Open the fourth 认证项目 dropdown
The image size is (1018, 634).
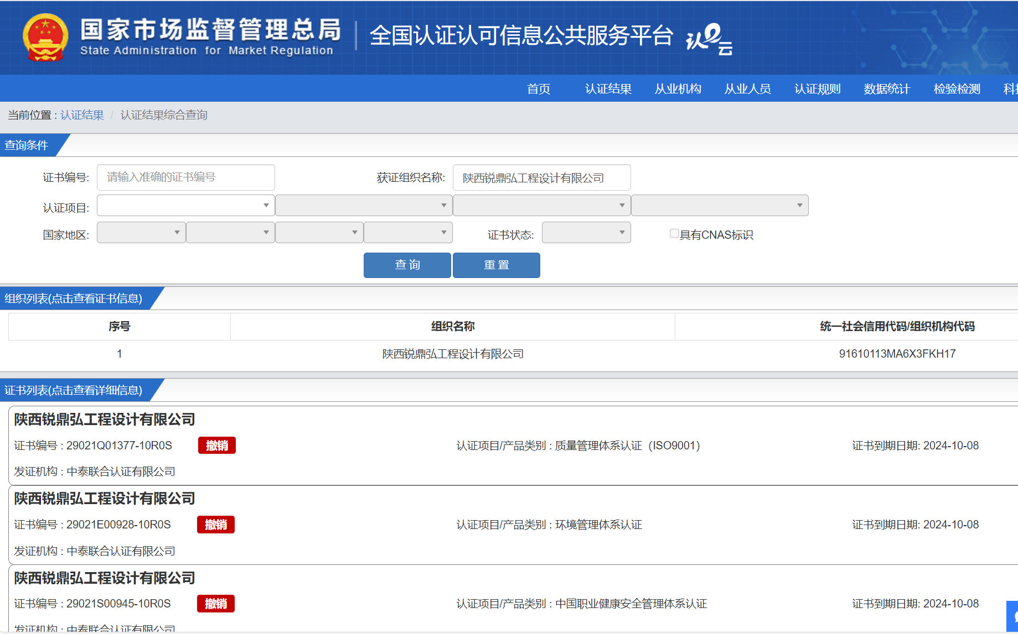click(x=720, y=205)
